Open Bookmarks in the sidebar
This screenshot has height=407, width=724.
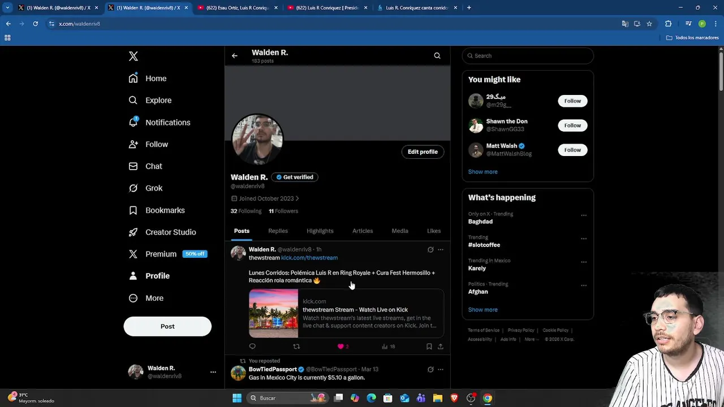[x=157, y=210]
